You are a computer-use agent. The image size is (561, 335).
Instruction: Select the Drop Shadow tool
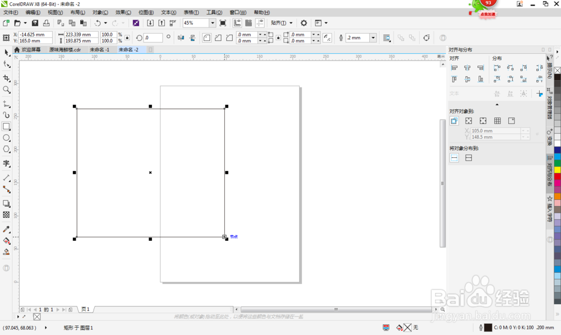[x=6, y=203]
